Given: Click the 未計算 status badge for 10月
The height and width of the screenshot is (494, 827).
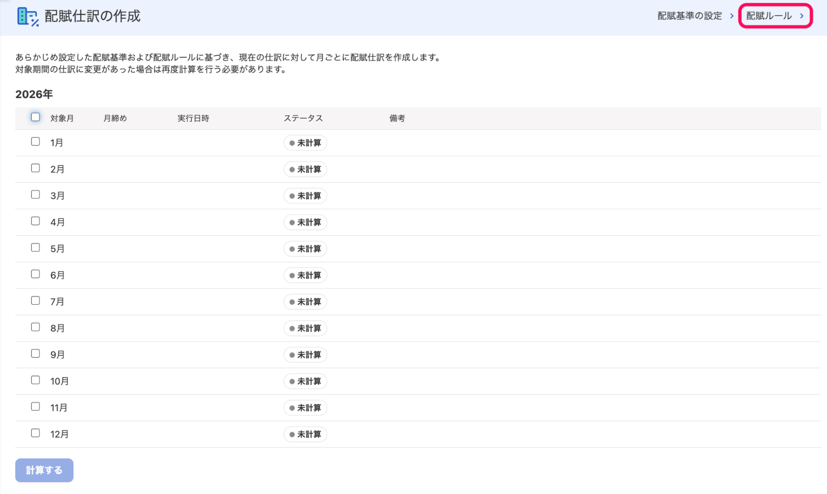Looking at the screenshot, I should click(305, 381).
